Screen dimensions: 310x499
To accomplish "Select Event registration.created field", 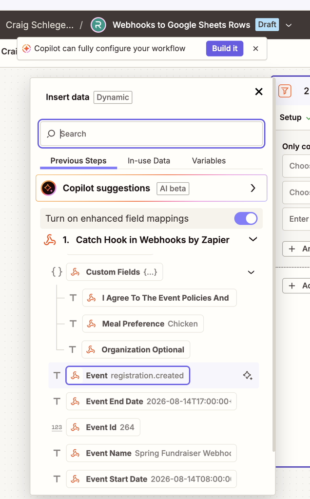I will 128,376.
